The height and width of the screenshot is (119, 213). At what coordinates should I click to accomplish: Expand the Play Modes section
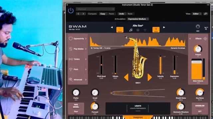[x=78, y=49]
